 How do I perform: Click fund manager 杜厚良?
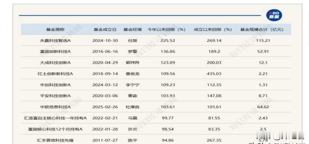pyautogui.click(x=132, y=107)
